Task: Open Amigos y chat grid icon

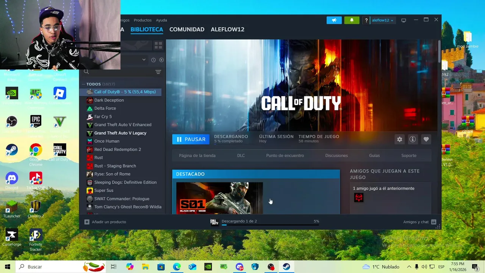Action: (434, 222)
